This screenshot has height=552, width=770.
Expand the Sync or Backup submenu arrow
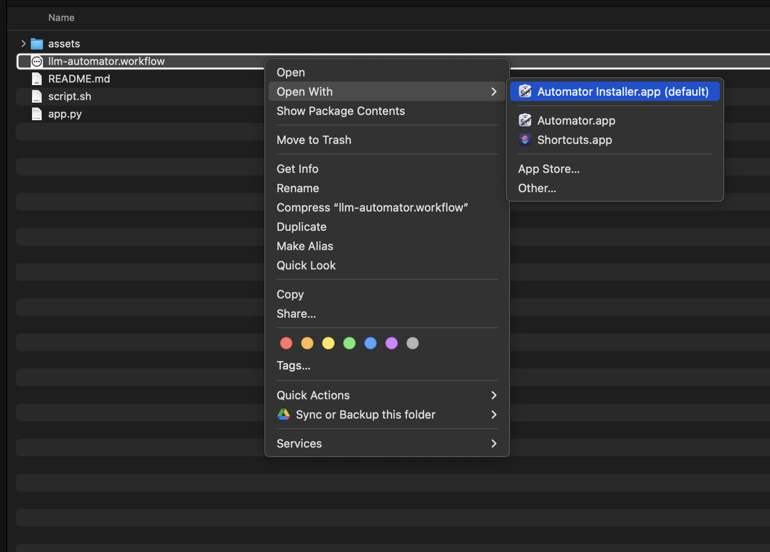(494, 414)
